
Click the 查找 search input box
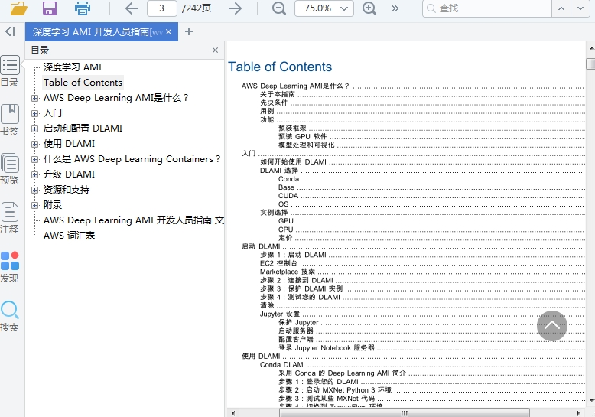click(487, 8)
